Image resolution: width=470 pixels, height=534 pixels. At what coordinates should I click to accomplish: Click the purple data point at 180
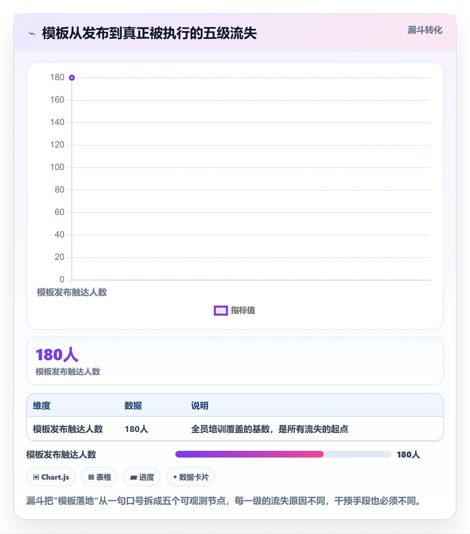coord(72,78)
